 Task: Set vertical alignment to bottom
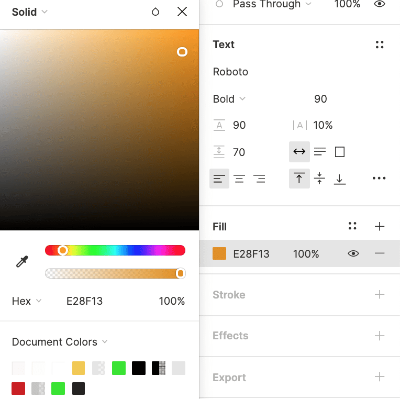point(340,179)
